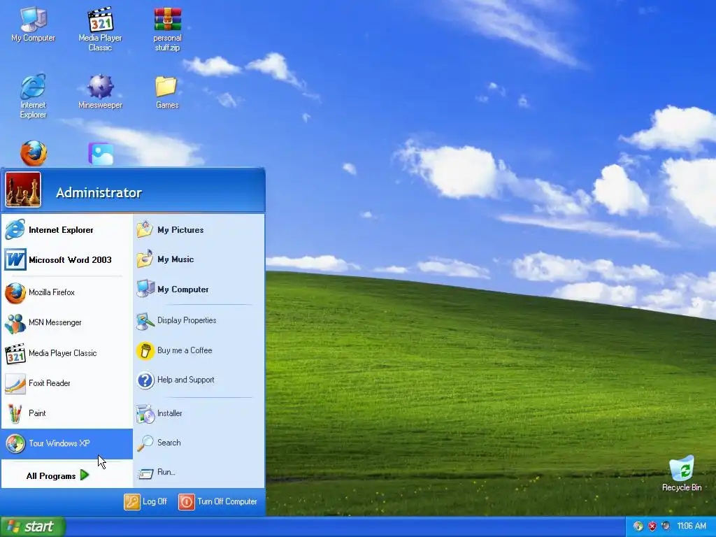Click Buy me a Coffee entry

click(199, 351)
